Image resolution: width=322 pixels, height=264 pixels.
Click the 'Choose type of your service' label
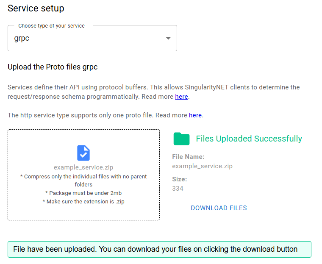click(x=51, y=26)
